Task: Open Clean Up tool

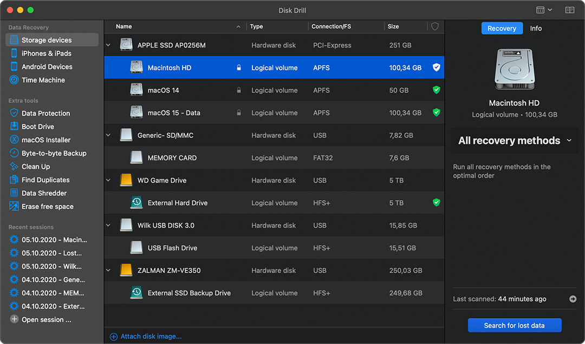Action: coord(35,167)
